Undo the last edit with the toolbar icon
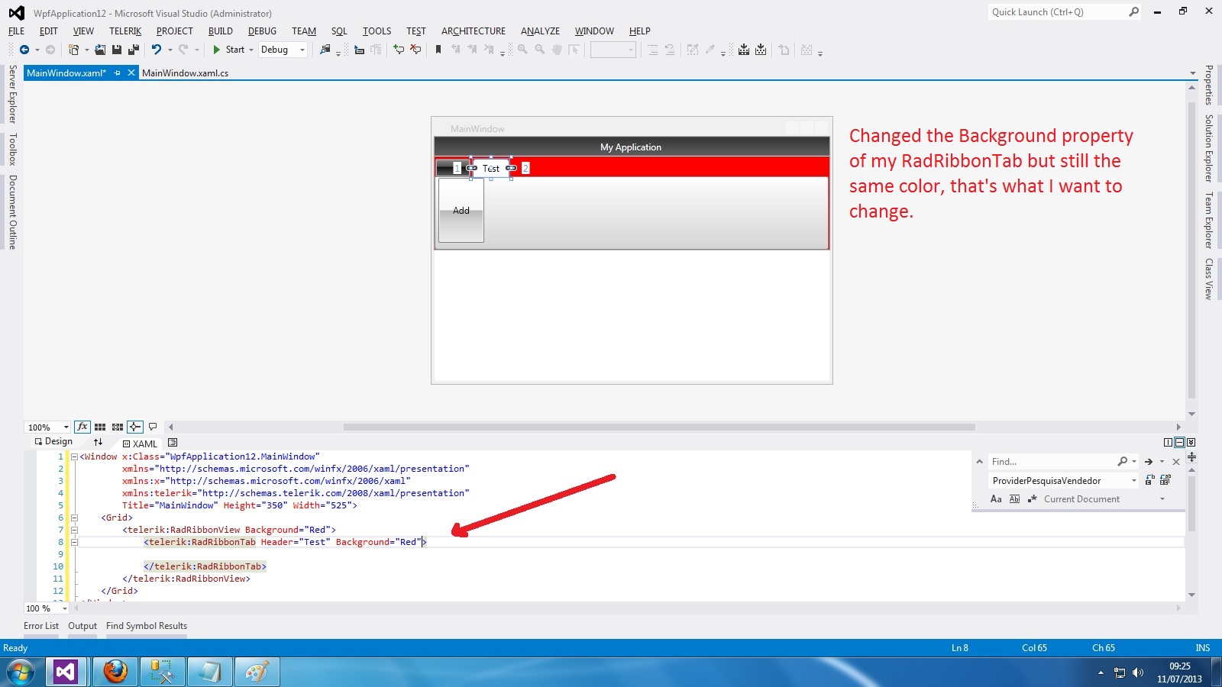 (157, 50)
